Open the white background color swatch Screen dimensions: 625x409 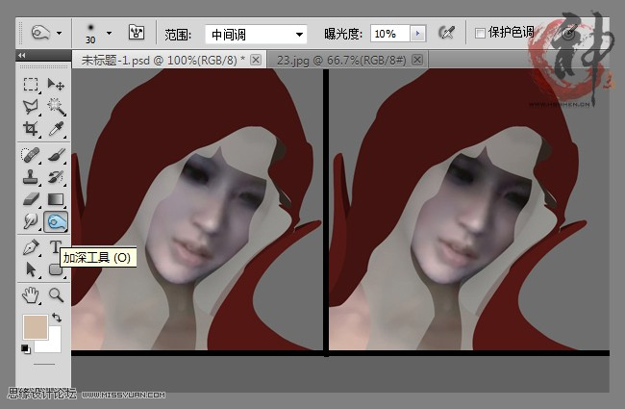point(55,344)
